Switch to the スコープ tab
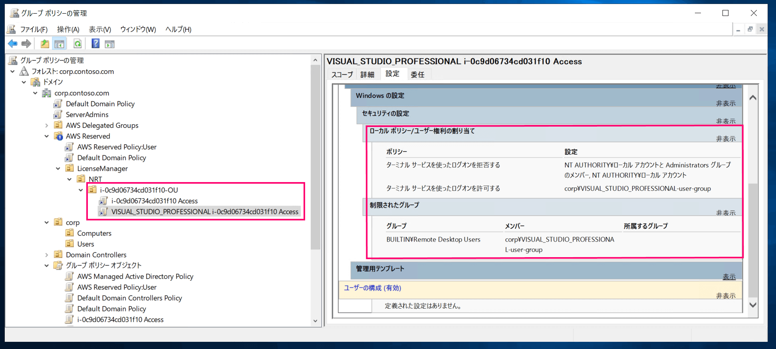 tap(342, 74)
